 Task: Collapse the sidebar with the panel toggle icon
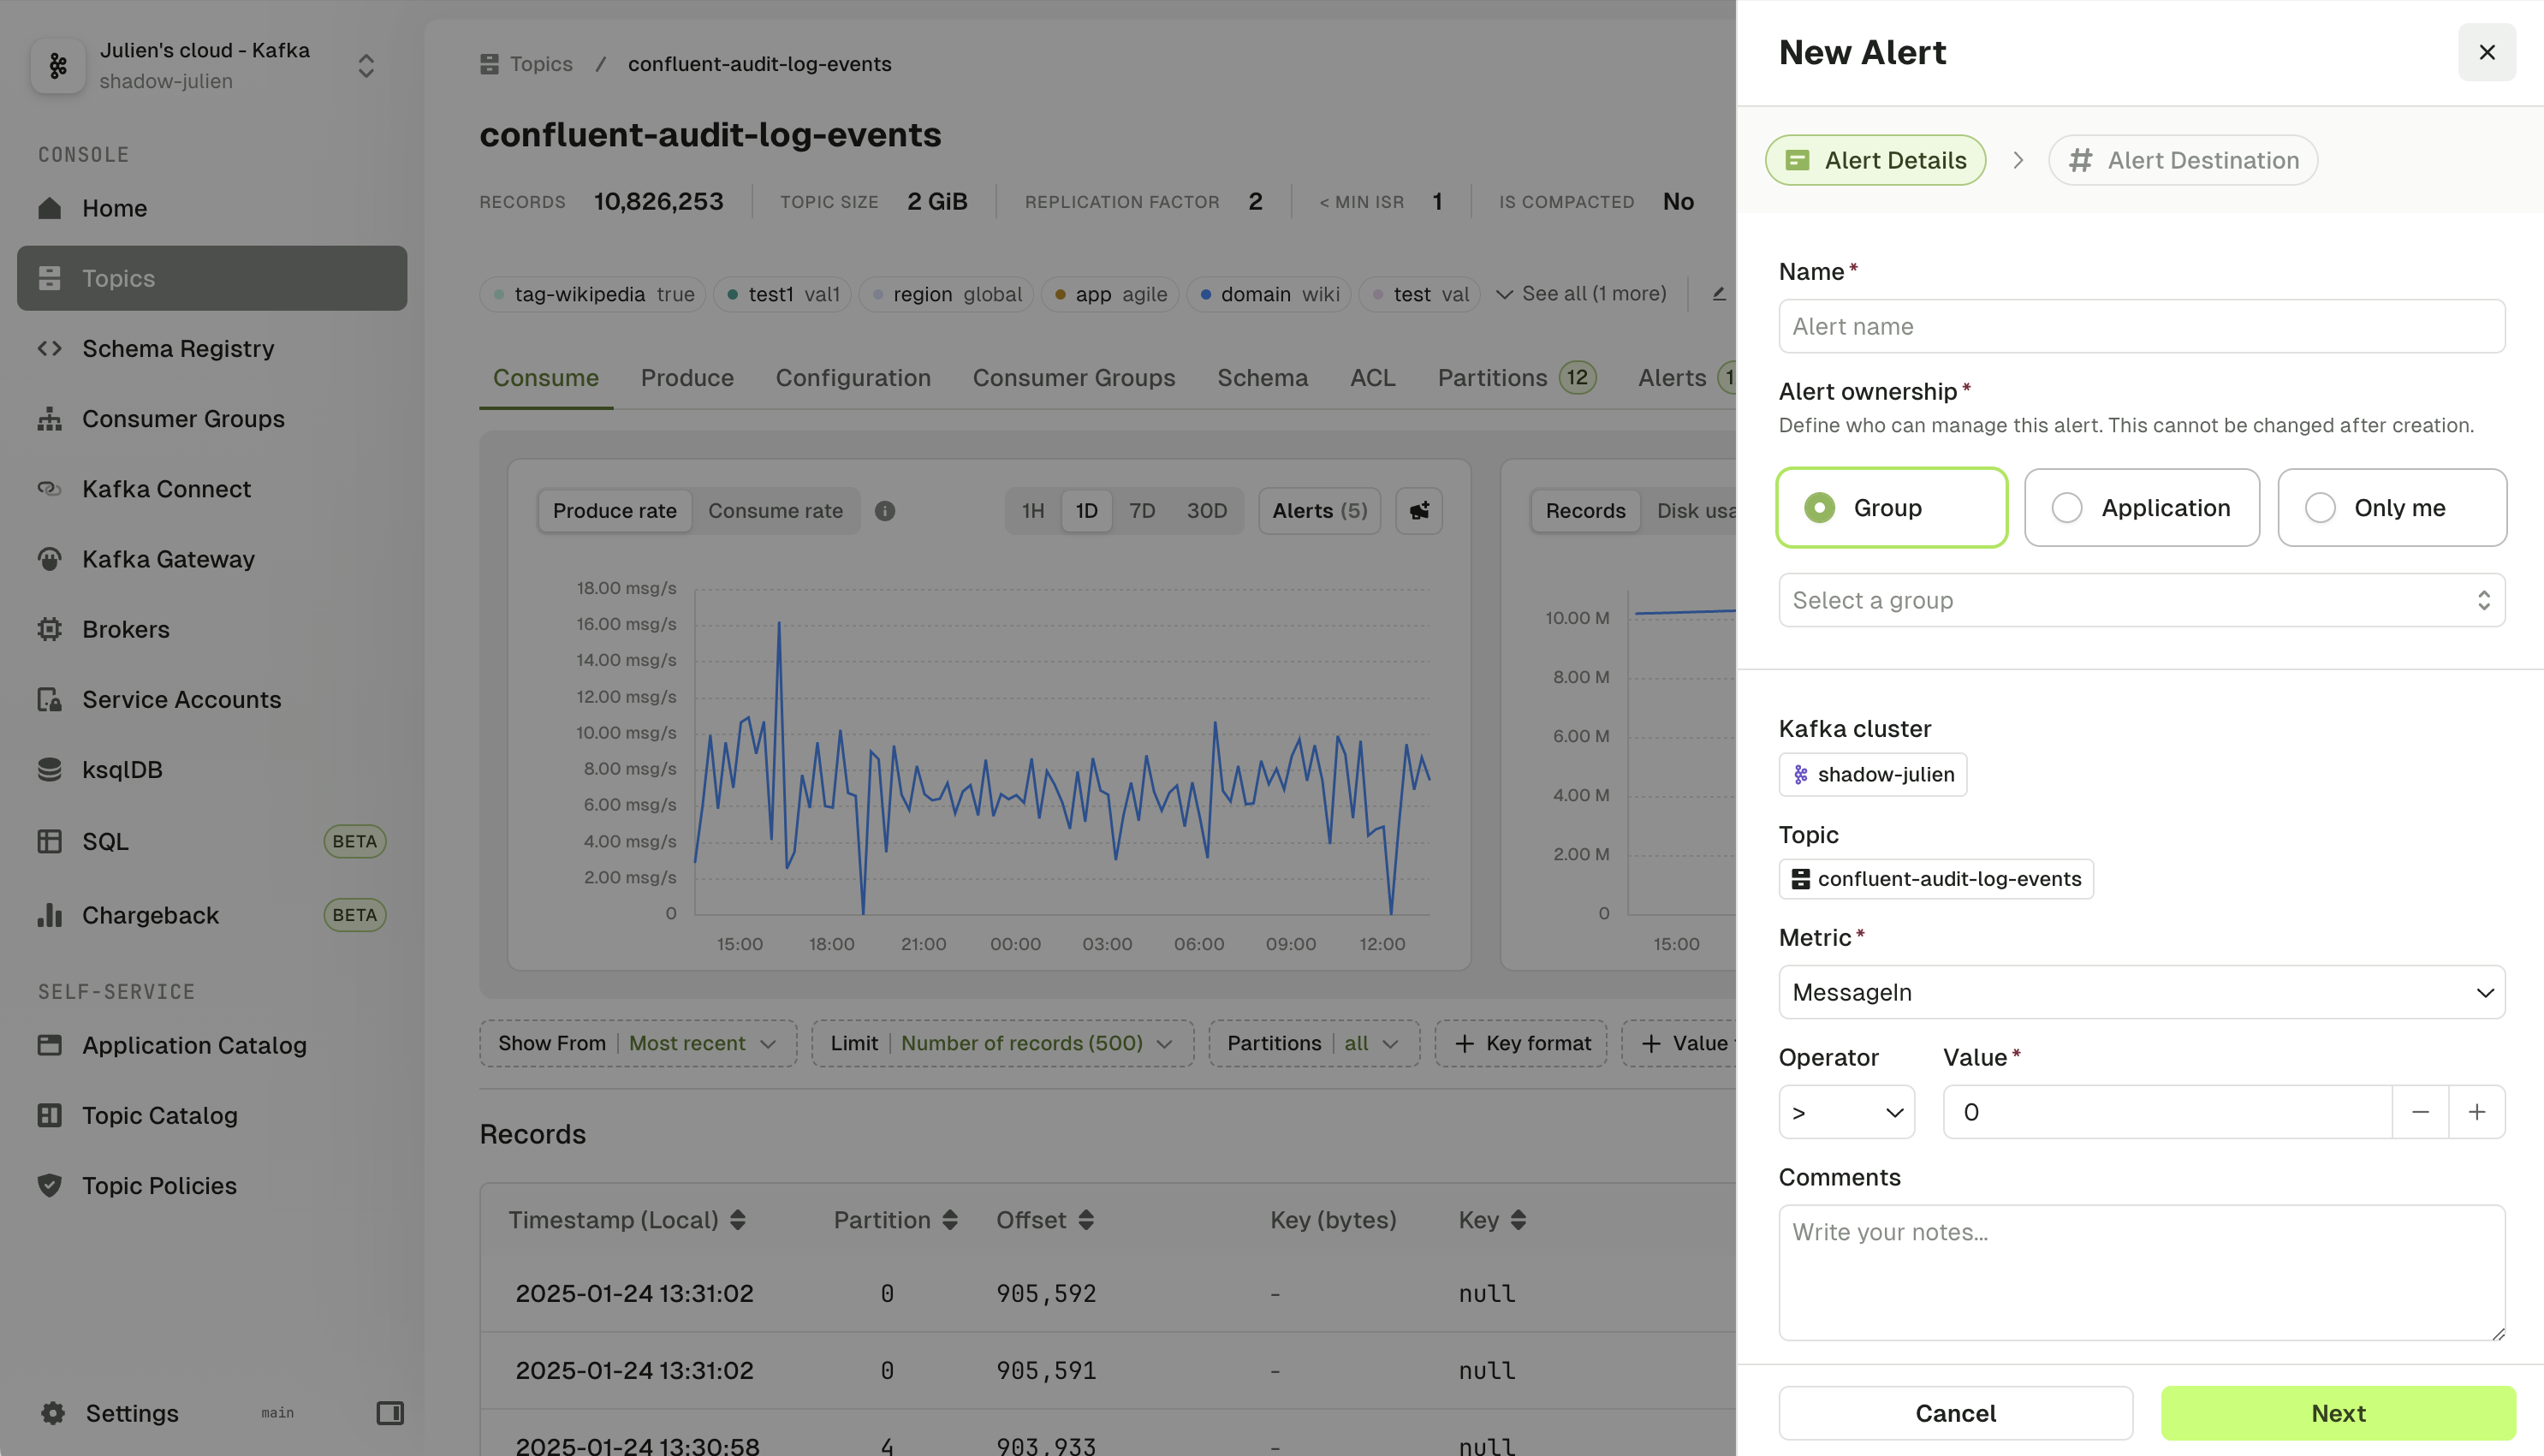click(390, 1412)
